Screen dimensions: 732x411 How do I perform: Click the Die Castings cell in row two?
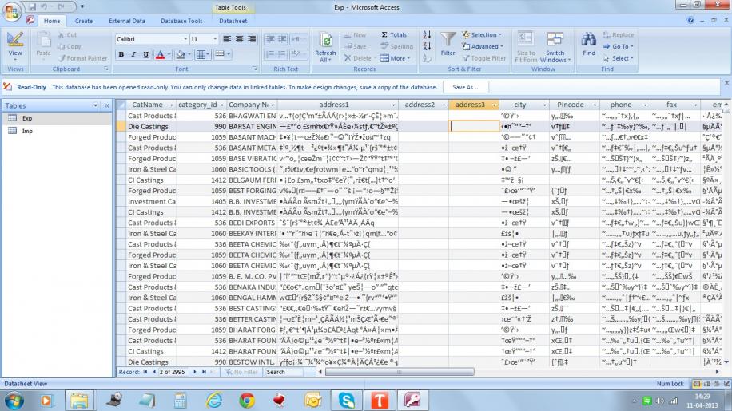tap(151, 126)
